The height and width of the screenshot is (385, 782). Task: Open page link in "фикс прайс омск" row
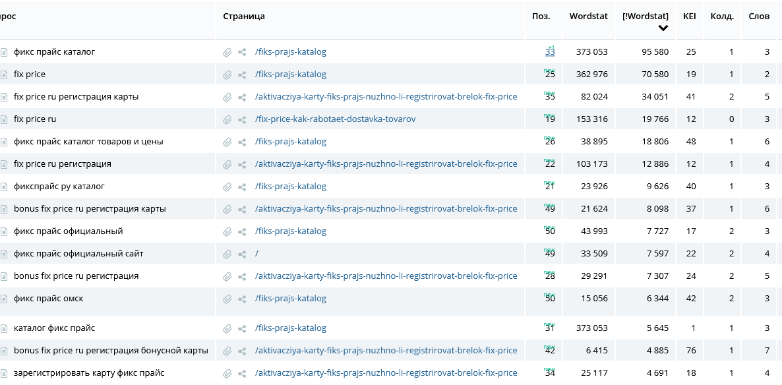click(x=290, y=299)
